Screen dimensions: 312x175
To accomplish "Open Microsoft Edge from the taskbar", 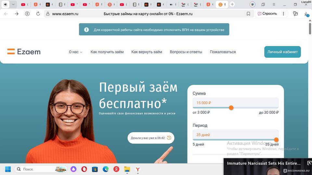I will tap(106, 169).
